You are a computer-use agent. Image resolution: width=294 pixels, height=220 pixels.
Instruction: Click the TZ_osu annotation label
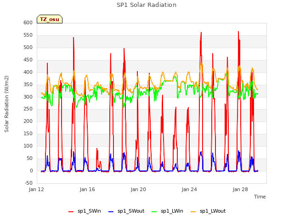(x=50, y=19)
